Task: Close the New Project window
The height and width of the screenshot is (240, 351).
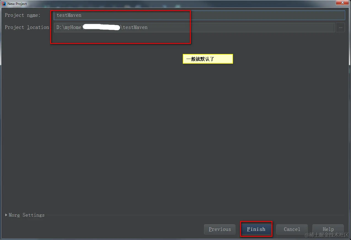Action: (342, 2)
